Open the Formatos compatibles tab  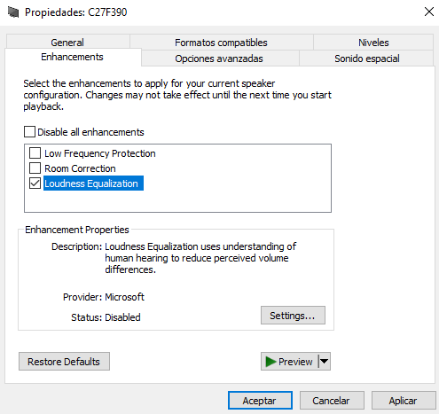coord(221,43)
